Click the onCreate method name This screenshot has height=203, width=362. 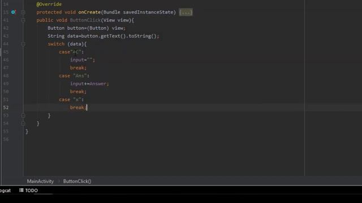(89, 12)
